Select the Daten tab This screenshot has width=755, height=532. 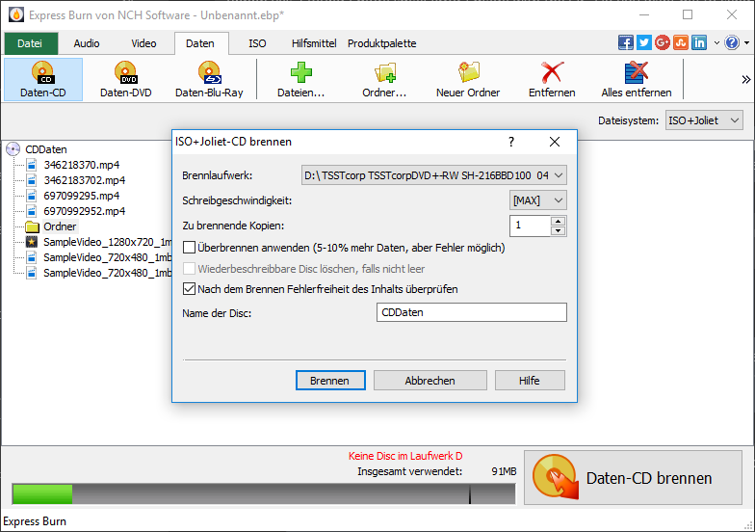(200, 43)
